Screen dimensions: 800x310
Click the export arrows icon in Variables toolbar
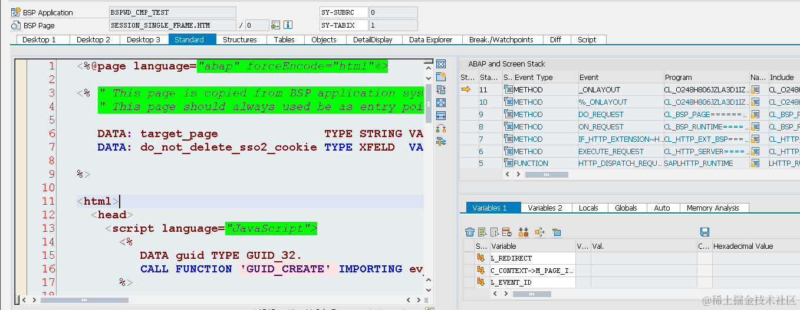[x=539, y=232]
